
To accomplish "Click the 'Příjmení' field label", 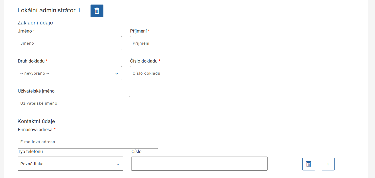I will 138,31.
